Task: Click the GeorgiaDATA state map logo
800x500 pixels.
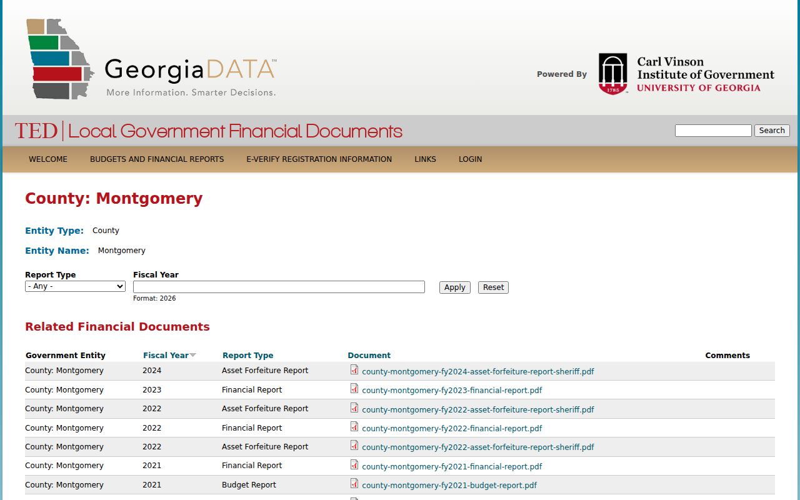Action: pos(60,59)
